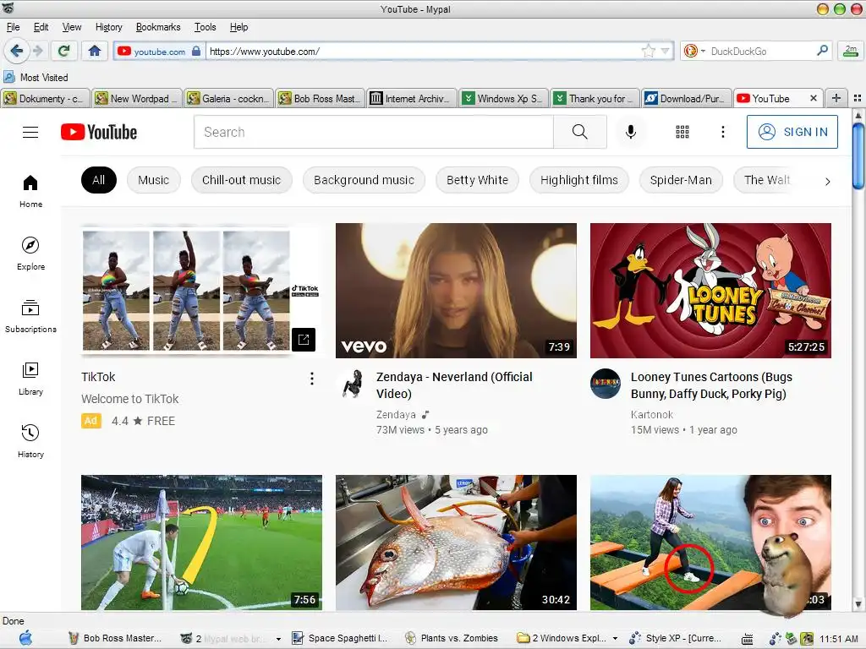Click the YouTube logo
Viewport: 866px width, 649px height.
click(x=99, y=132)
